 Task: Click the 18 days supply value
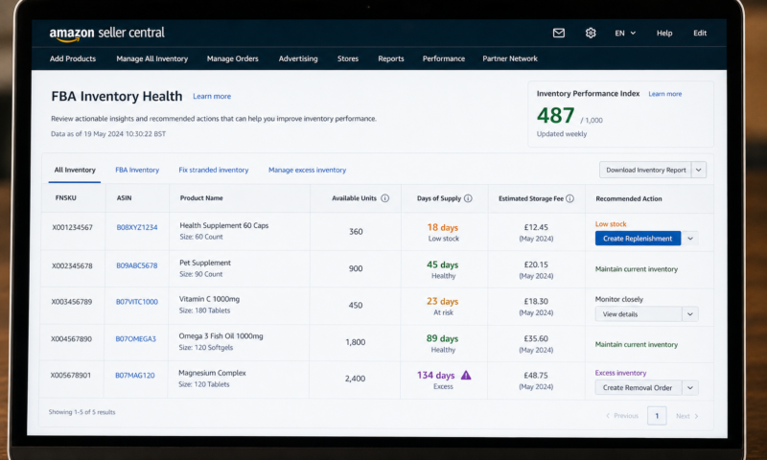tap(443, 227)
